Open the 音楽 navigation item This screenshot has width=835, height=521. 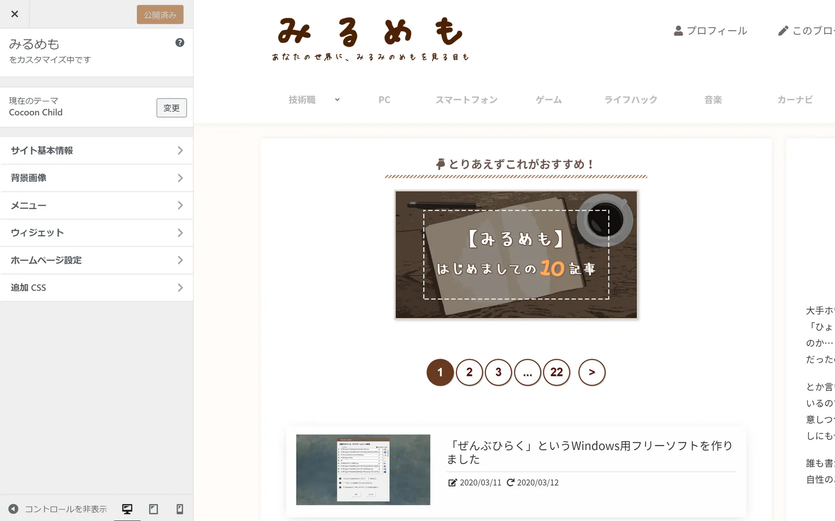tap(713, 100)
